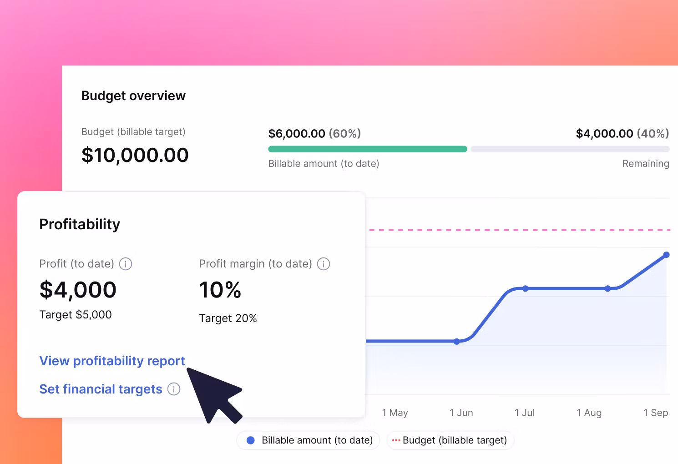Click the $4,000 profit to date value

pyautogui.click(x=78, y=290)
